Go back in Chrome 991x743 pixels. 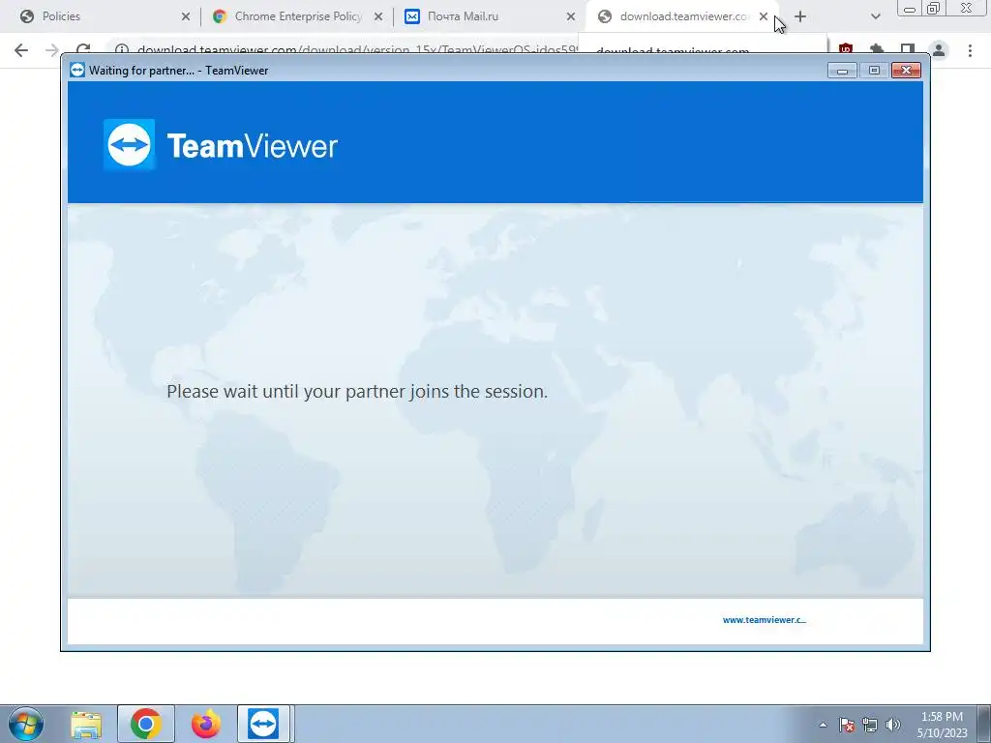[21, 50]
